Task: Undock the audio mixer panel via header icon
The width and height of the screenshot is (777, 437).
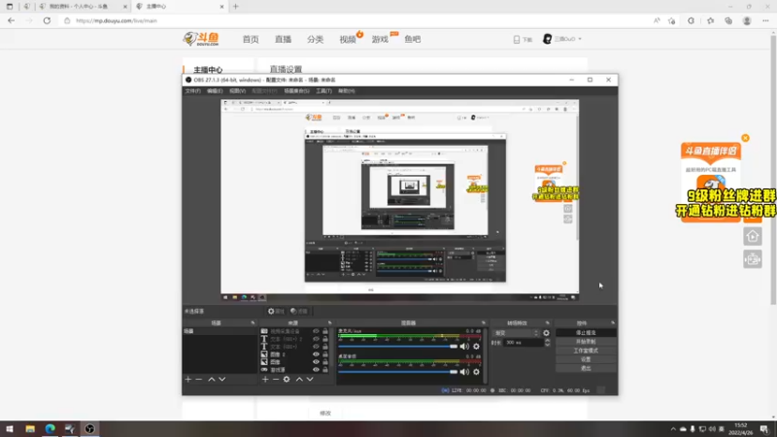Action: point(484,323)
